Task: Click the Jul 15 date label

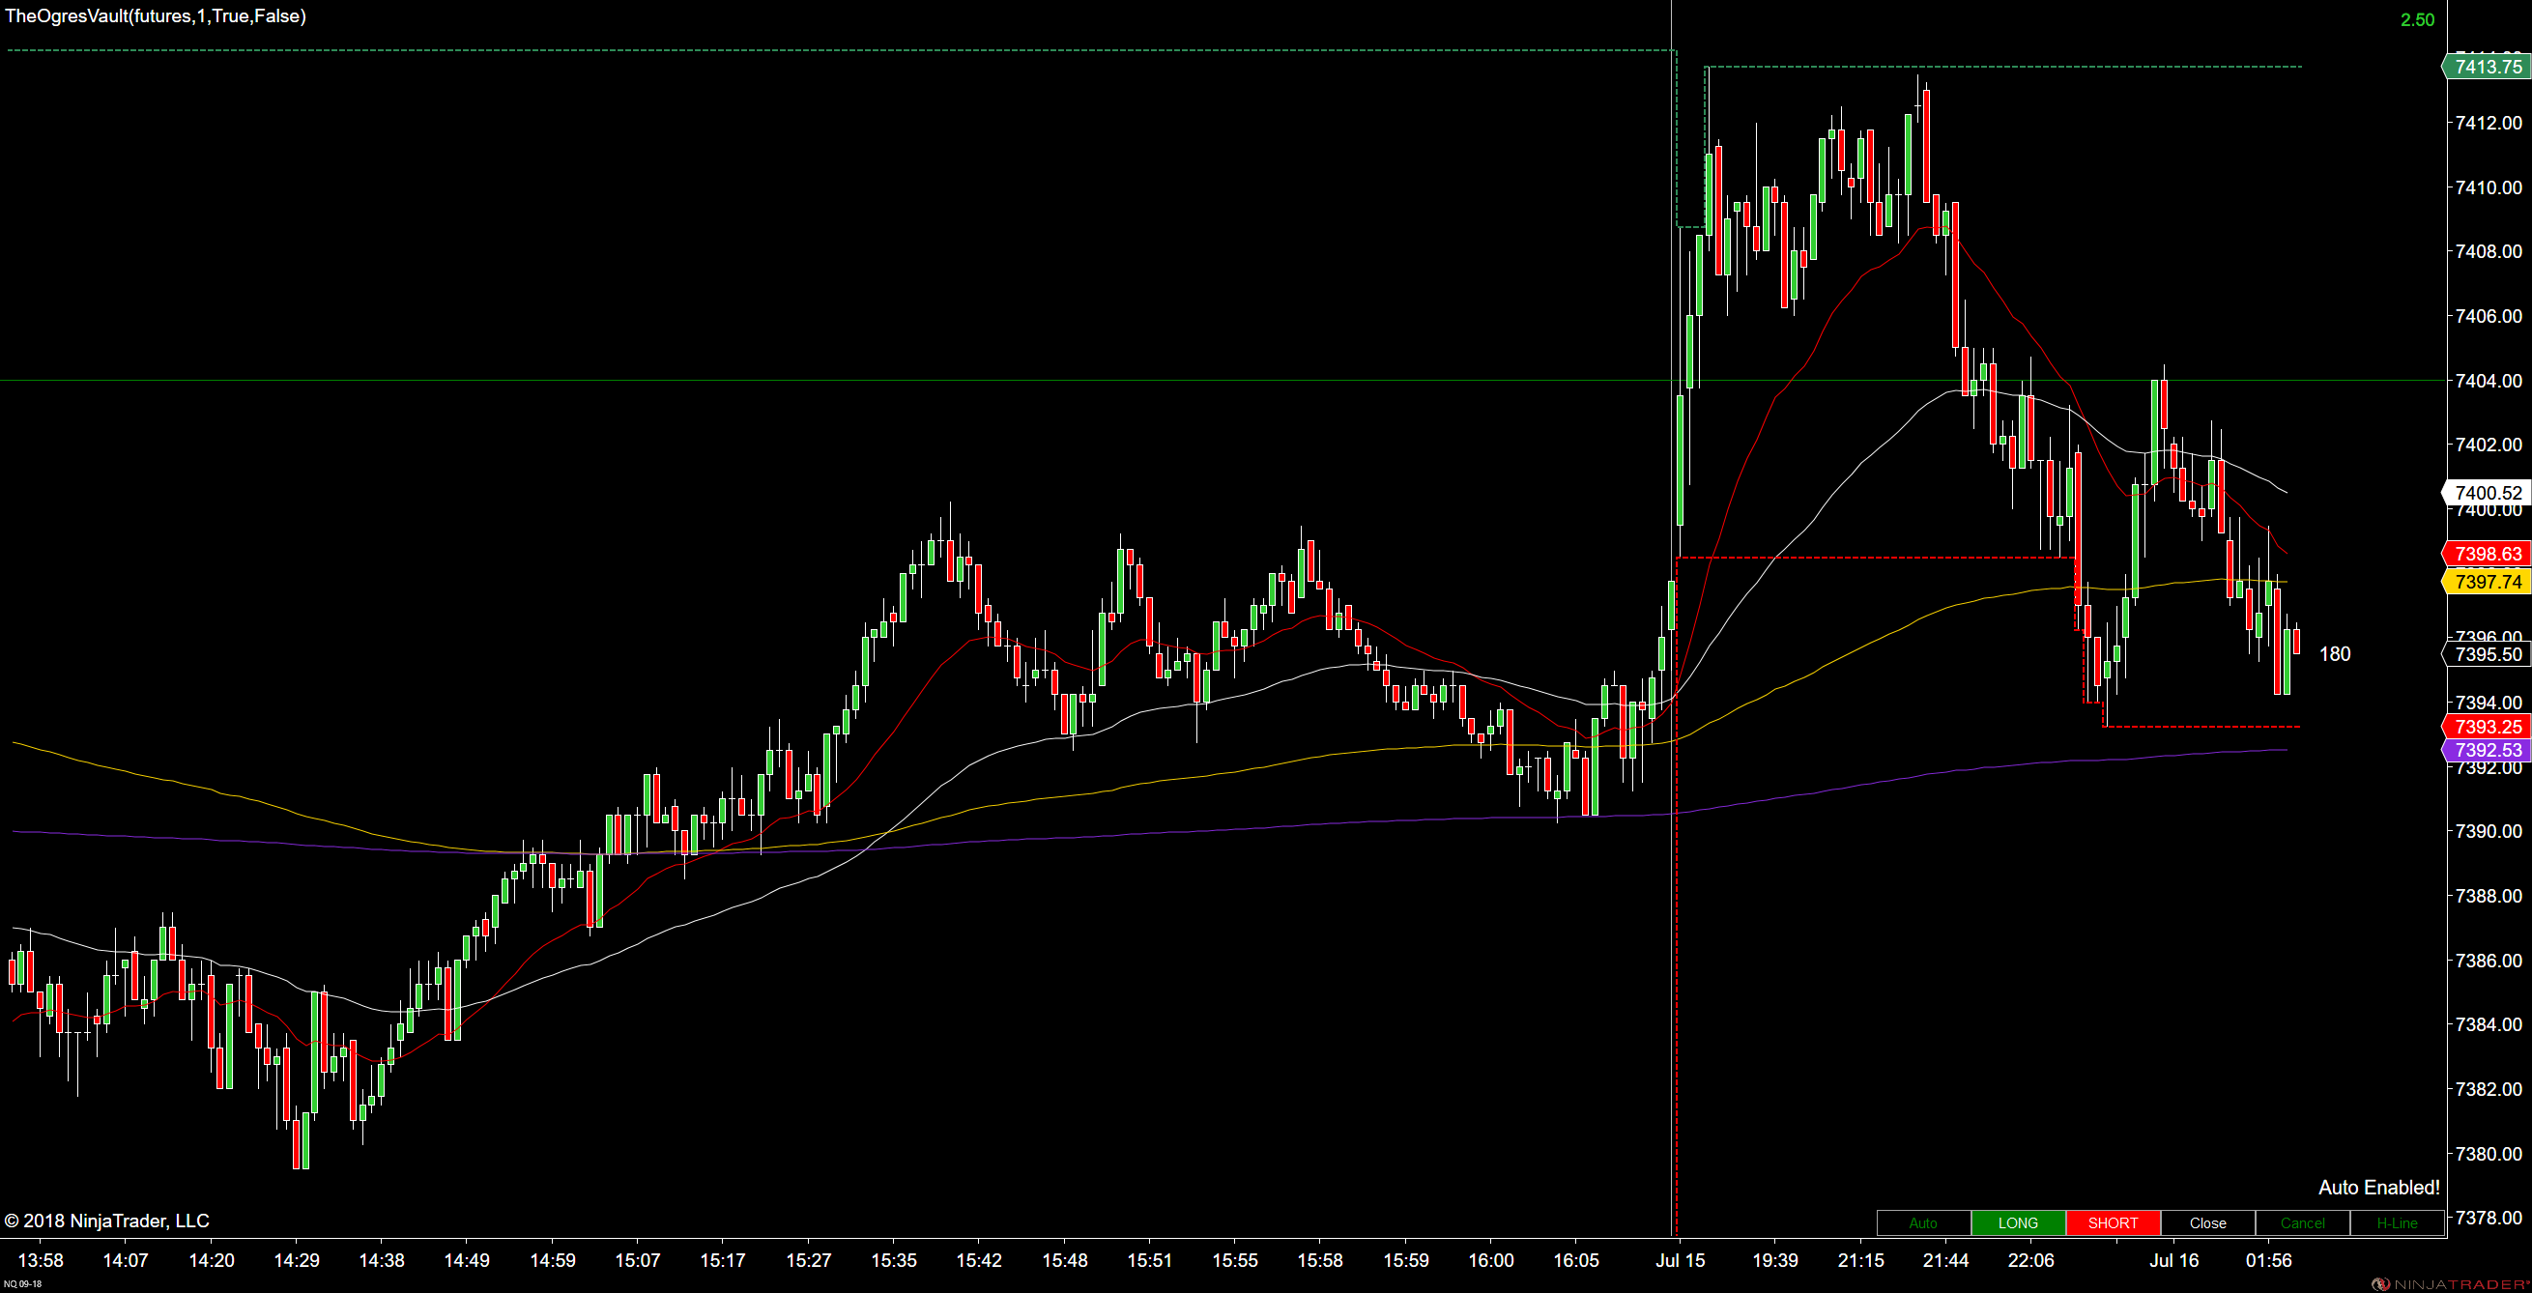Action: coord(1680,1260)
